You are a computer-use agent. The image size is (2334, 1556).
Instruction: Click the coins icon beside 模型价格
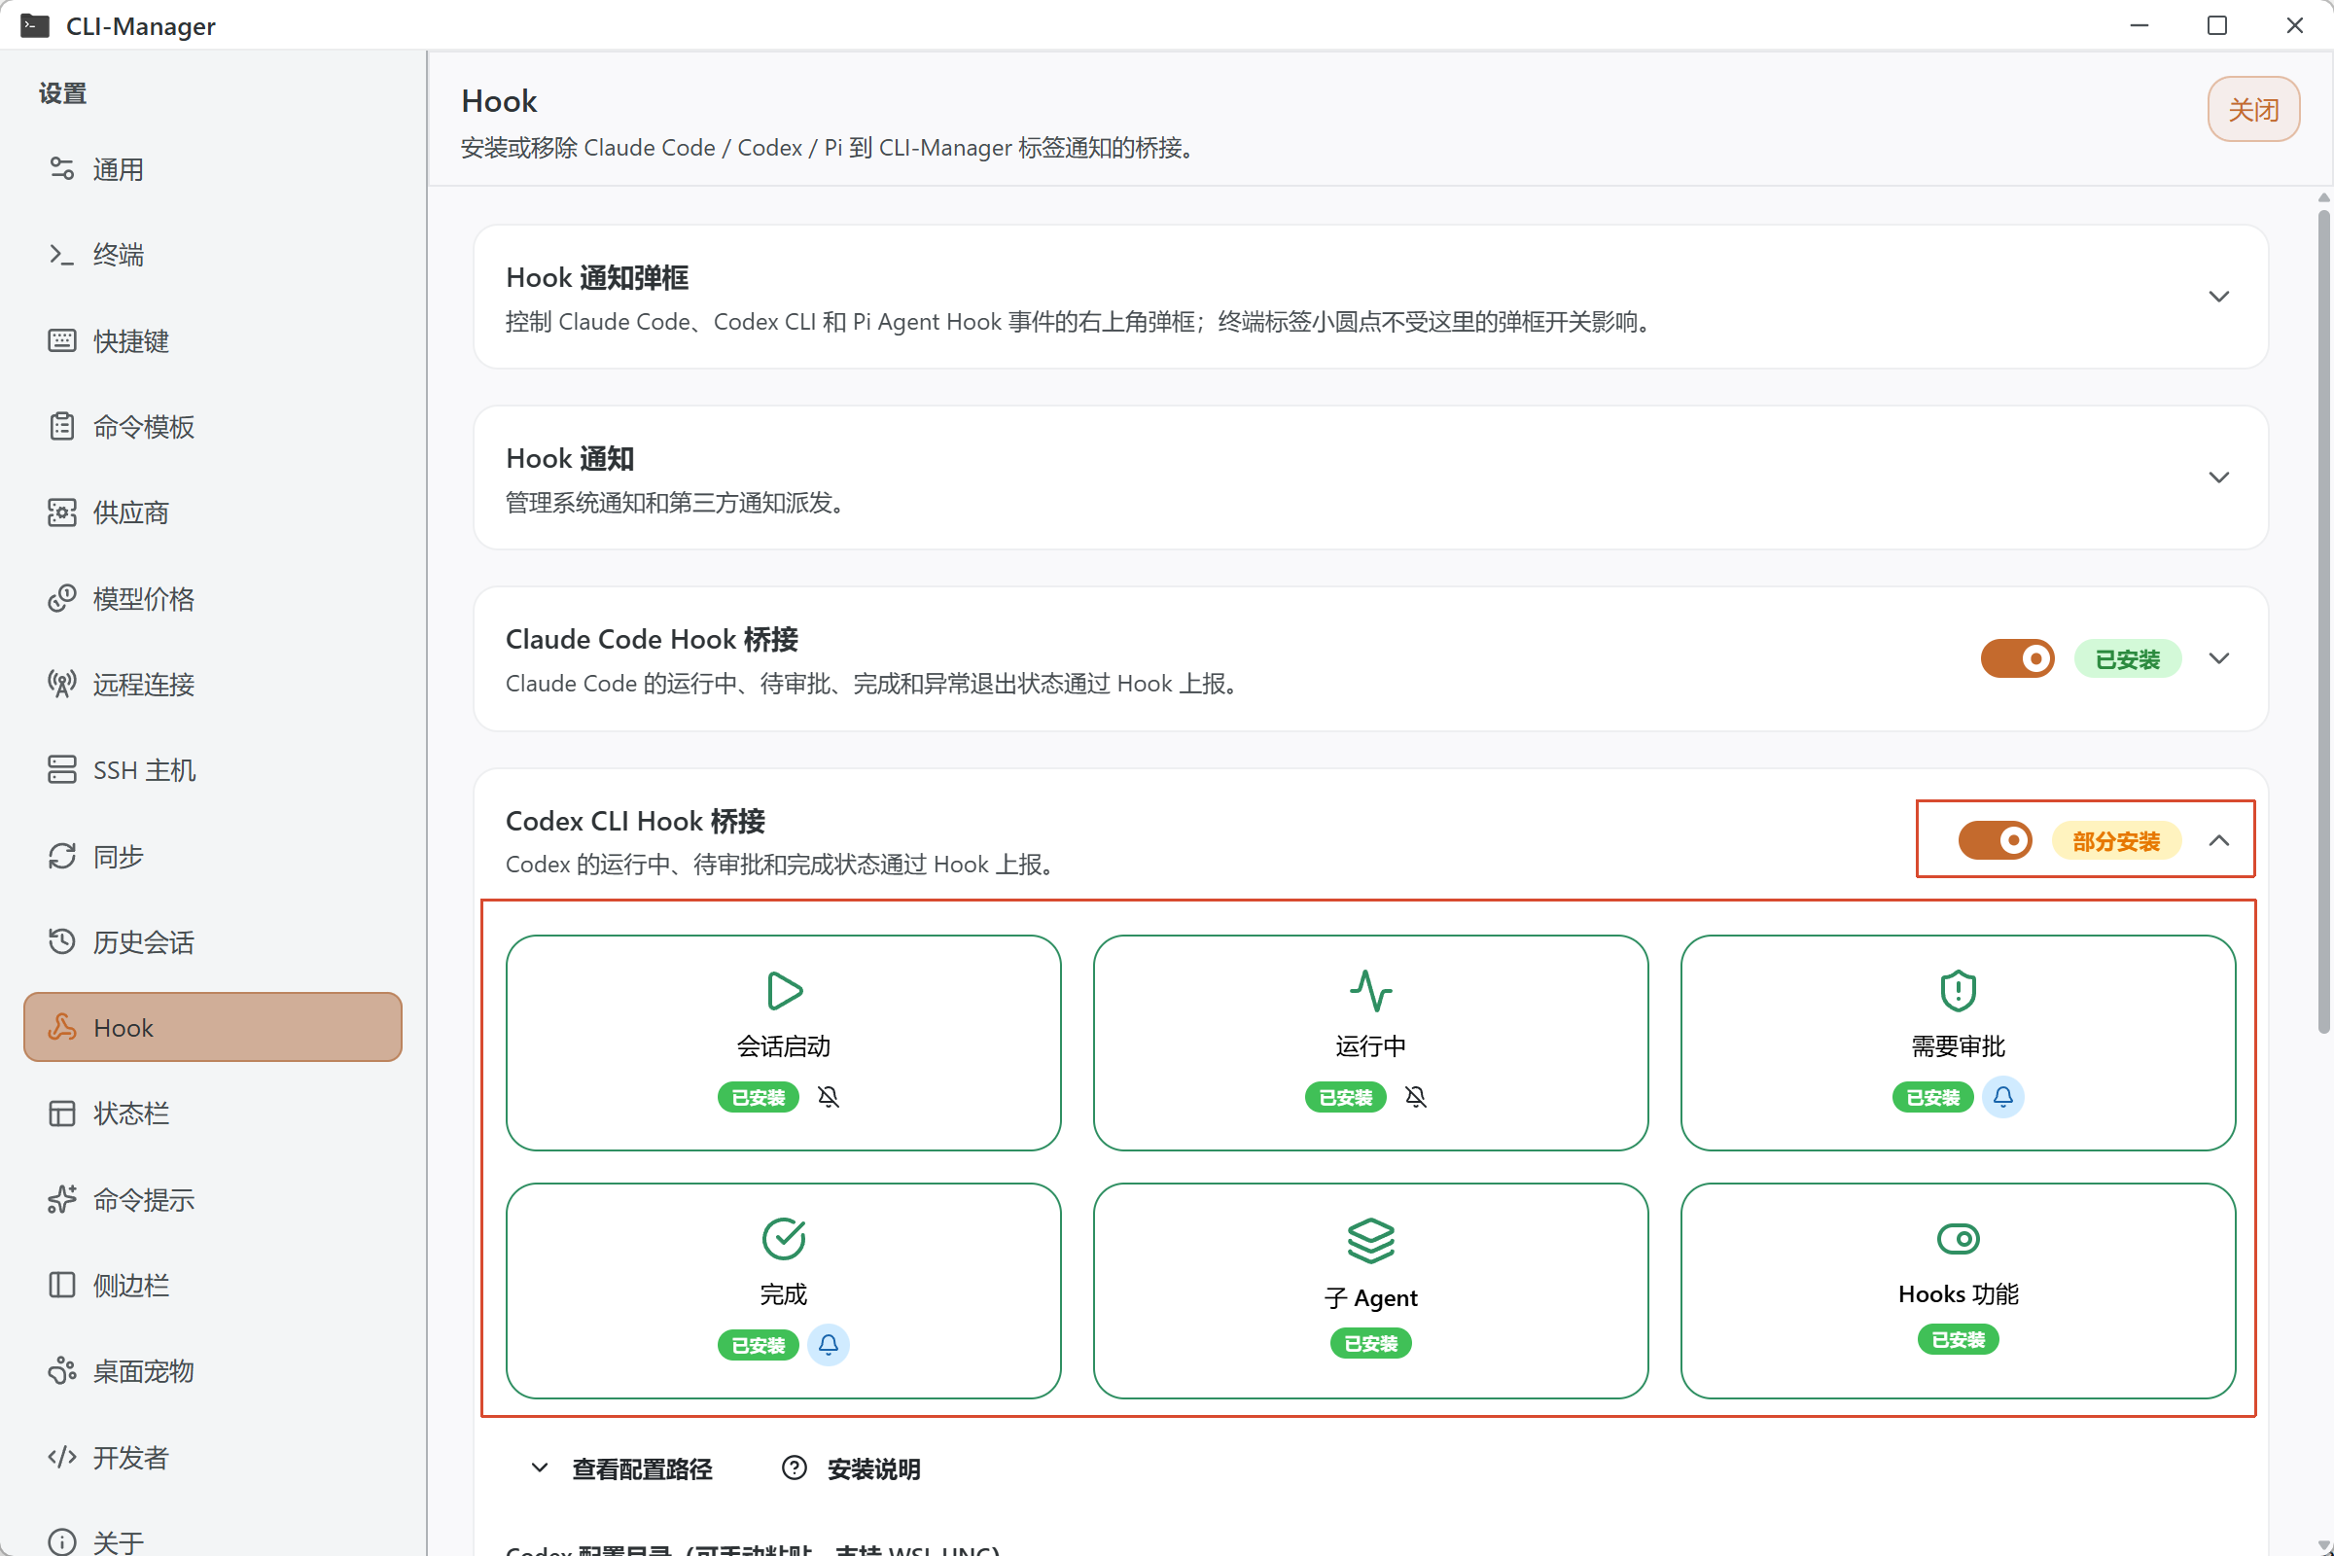pos(61,598)
